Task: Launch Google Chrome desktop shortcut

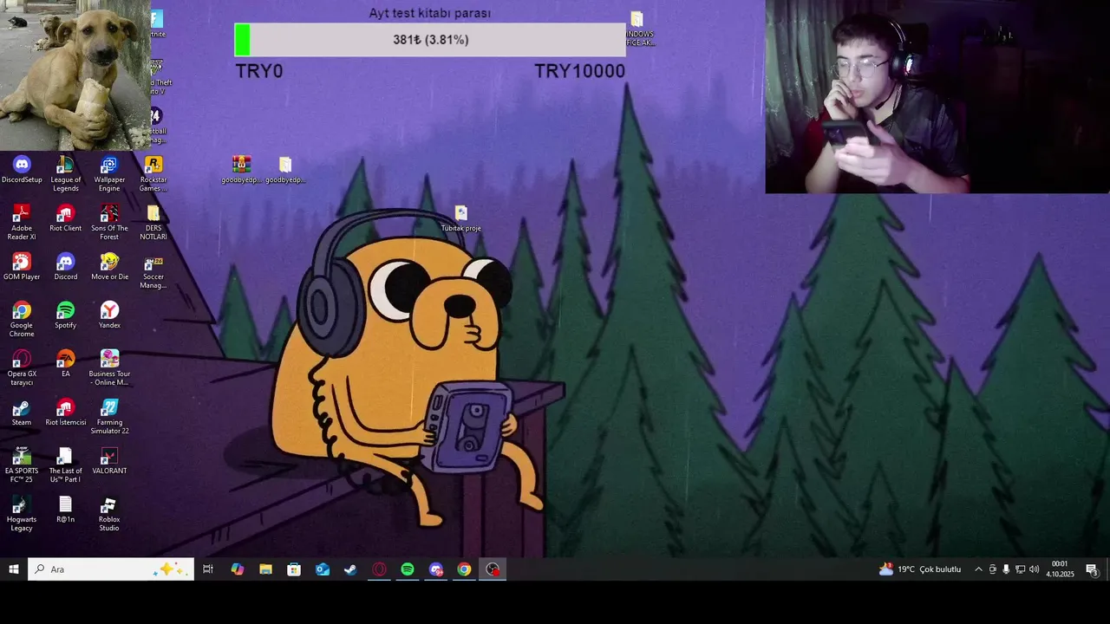Action: pos(22,319)
